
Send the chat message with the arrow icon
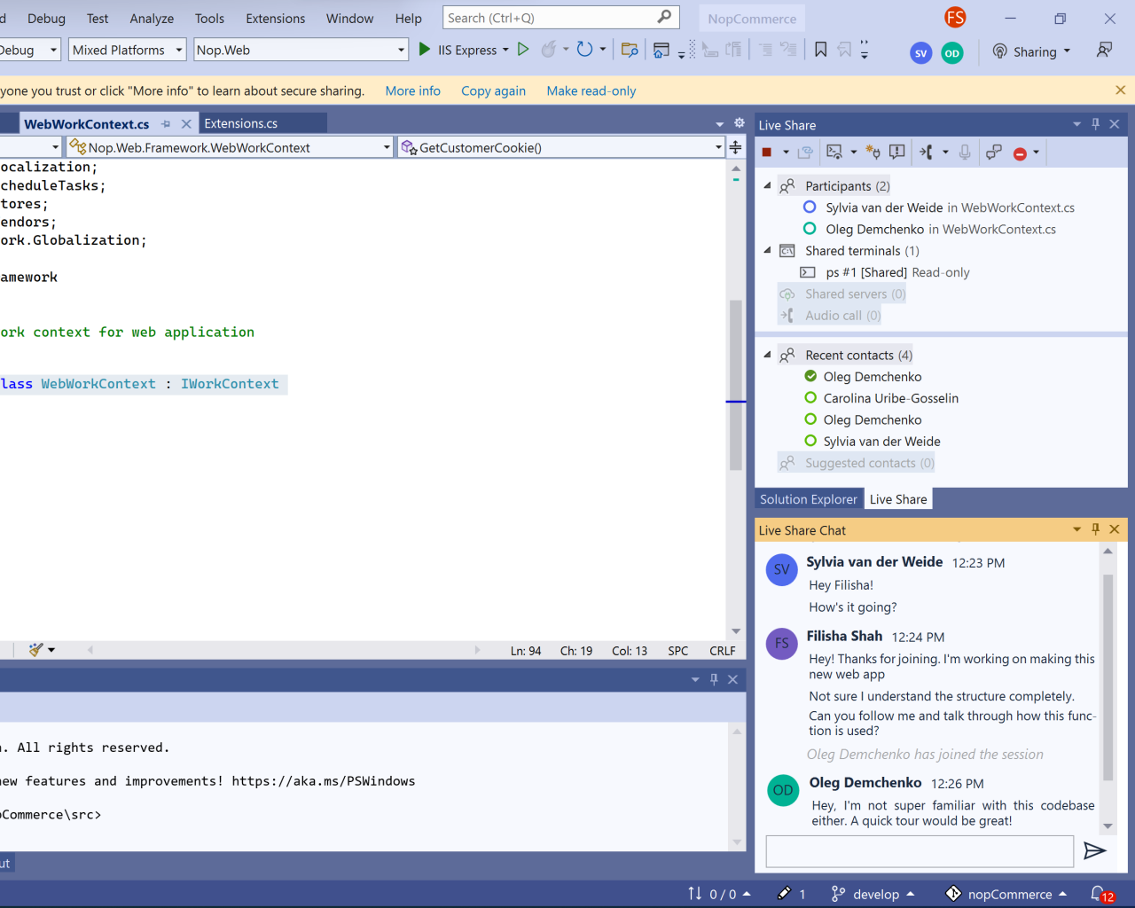point(1095,850)
